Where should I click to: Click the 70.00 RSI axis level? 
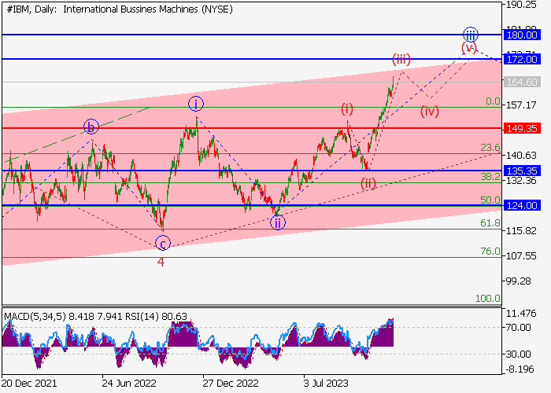click(519, 328)
